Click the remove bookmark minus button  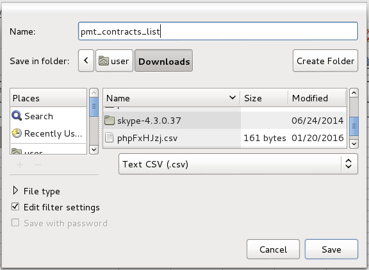[x=38, y=165]
